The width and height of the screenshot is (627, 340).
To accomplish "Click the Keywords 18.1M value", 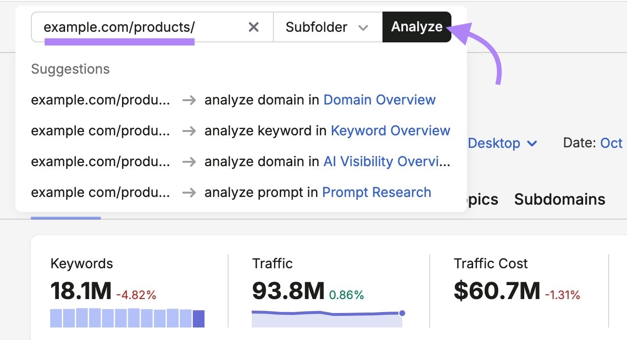I will (81, 290).
